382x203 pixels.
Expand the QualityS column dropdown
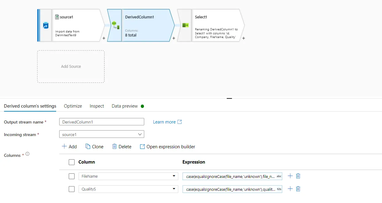pyautogui.click(x=174, y=189)
